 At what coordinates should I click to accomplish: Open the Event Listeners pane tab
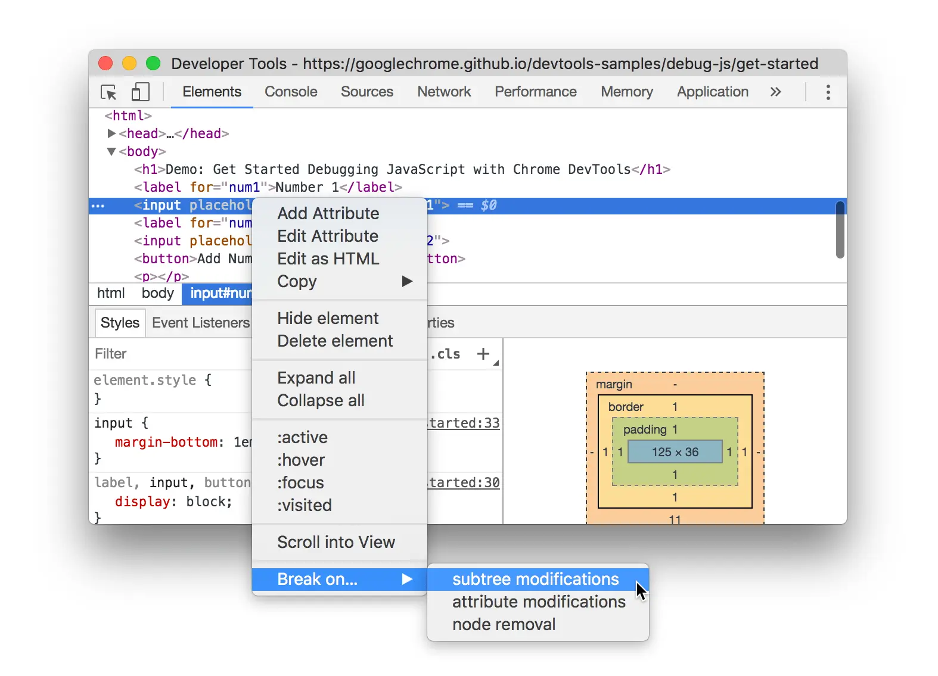pyautogui.click(x=201, y=323)
